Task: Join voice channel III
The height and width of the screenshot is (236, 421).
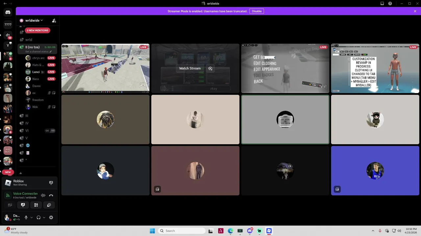Action: [37, 116]
